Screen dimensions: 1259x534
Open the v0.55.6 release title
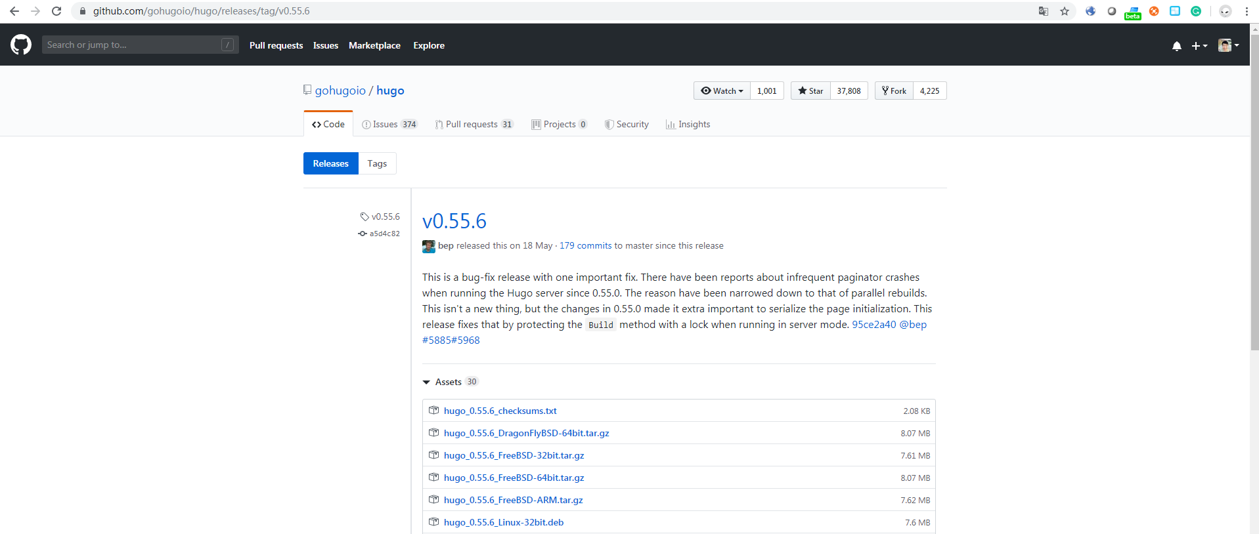point(454,221)
